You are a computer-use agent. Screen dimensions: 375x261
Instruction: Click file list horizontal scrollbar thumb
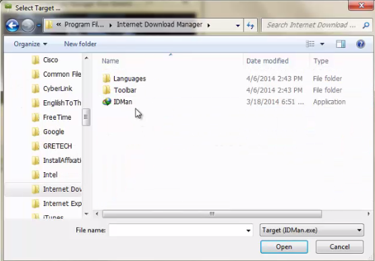pyautogui.click(x=212, y=214)
